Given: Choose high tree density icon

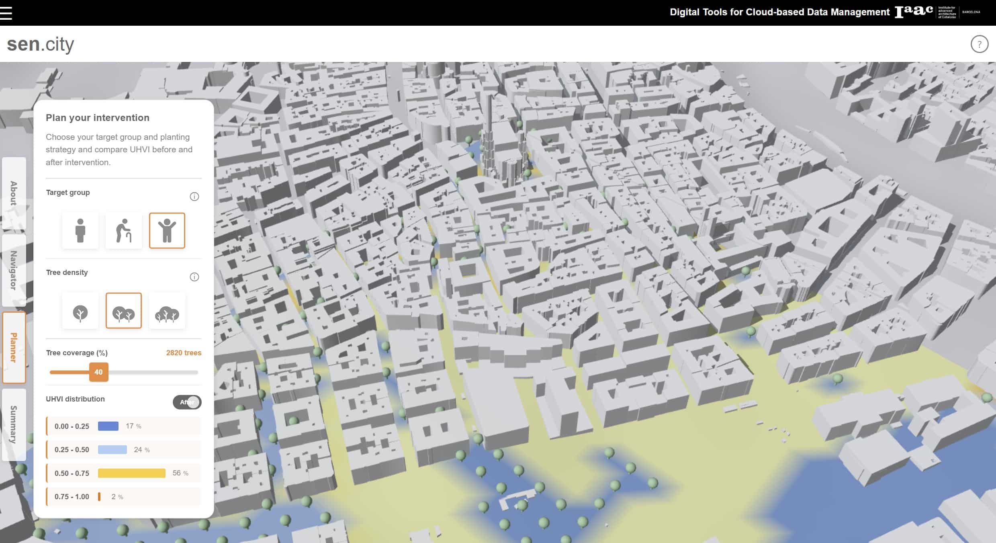Looking at the screenshot, I should [x=167, y=311].
